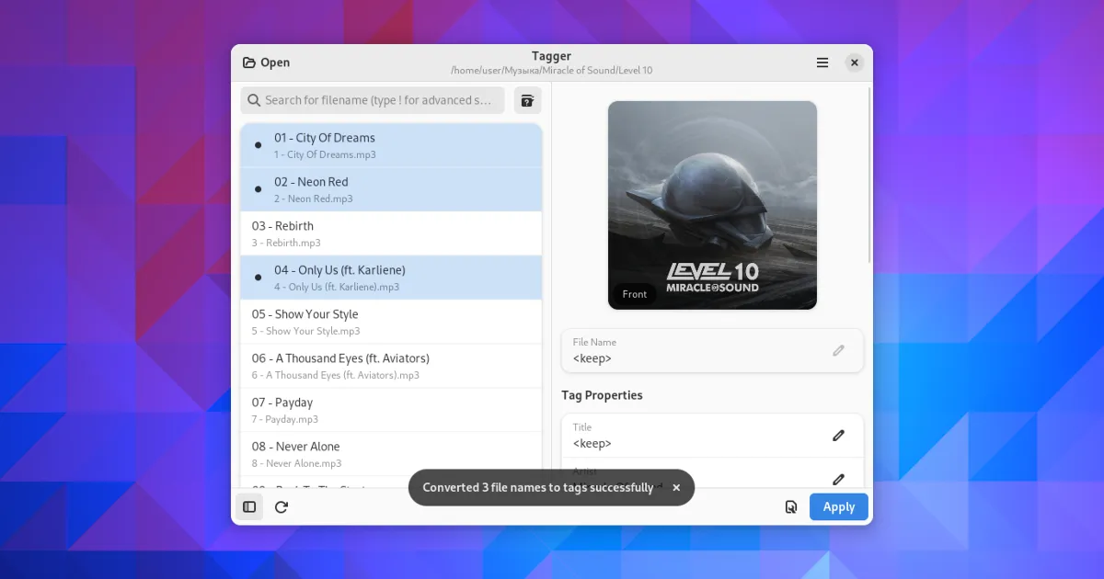Viewport: 1104px width, 579px height.
Task: Click the properties panel scrollbar
Action: (869, 176)
